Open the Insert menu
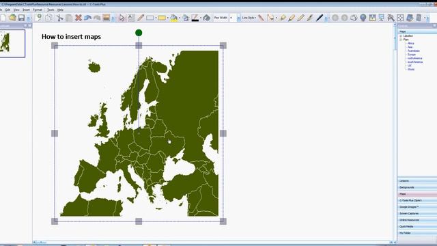Screen dimensions: 437x246 pos(26,10)
